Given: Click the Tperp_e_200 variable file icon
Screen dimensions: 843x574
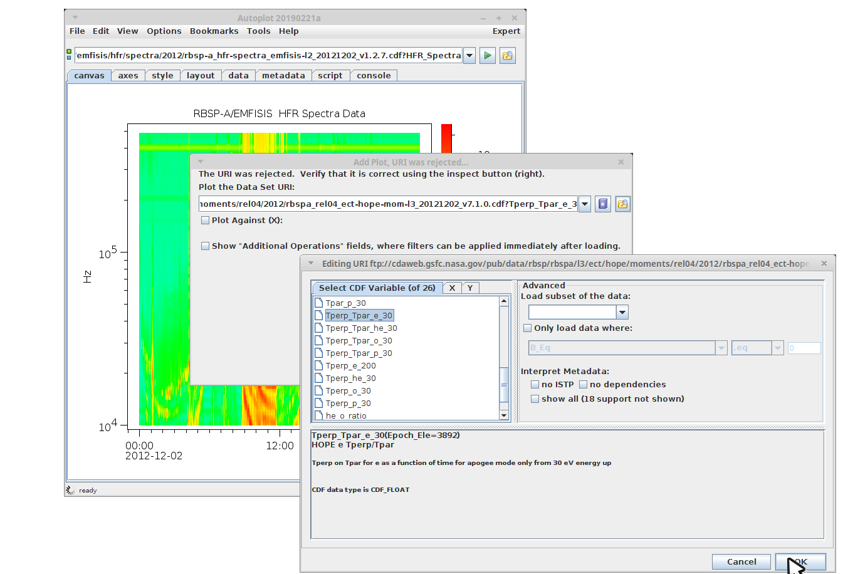Looking at the screenshot, I should (x=319, y=366).
